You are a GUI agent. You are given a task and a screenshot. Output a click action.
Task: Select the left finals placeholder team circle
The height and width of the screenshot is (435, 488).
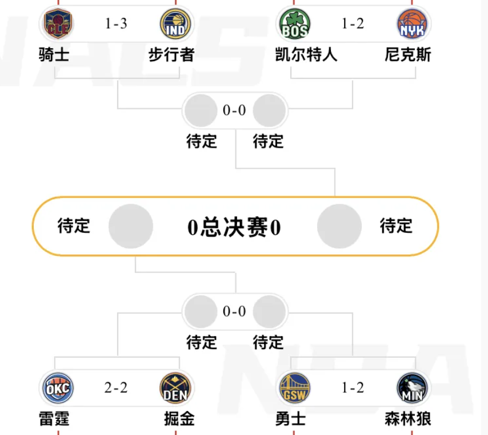[x=131, y=226]
